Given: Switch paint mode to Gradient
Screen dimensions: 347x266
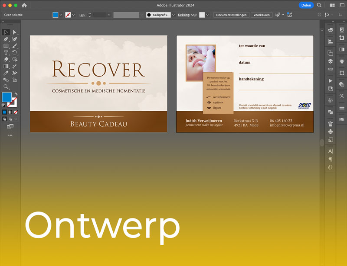Looking at the screenshot, I should coord(10,112).
